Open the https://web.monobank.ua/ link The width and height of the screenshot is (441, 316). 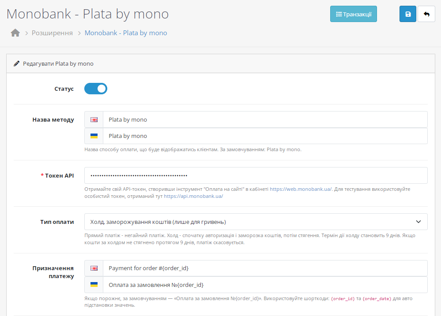click(x=301, y=189)
